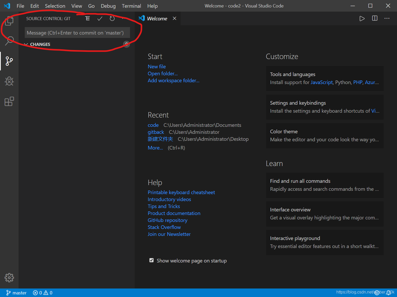This screenshot has width=397, height=297.
Task: Open the Selection menu
Action: tap(55, 6)
